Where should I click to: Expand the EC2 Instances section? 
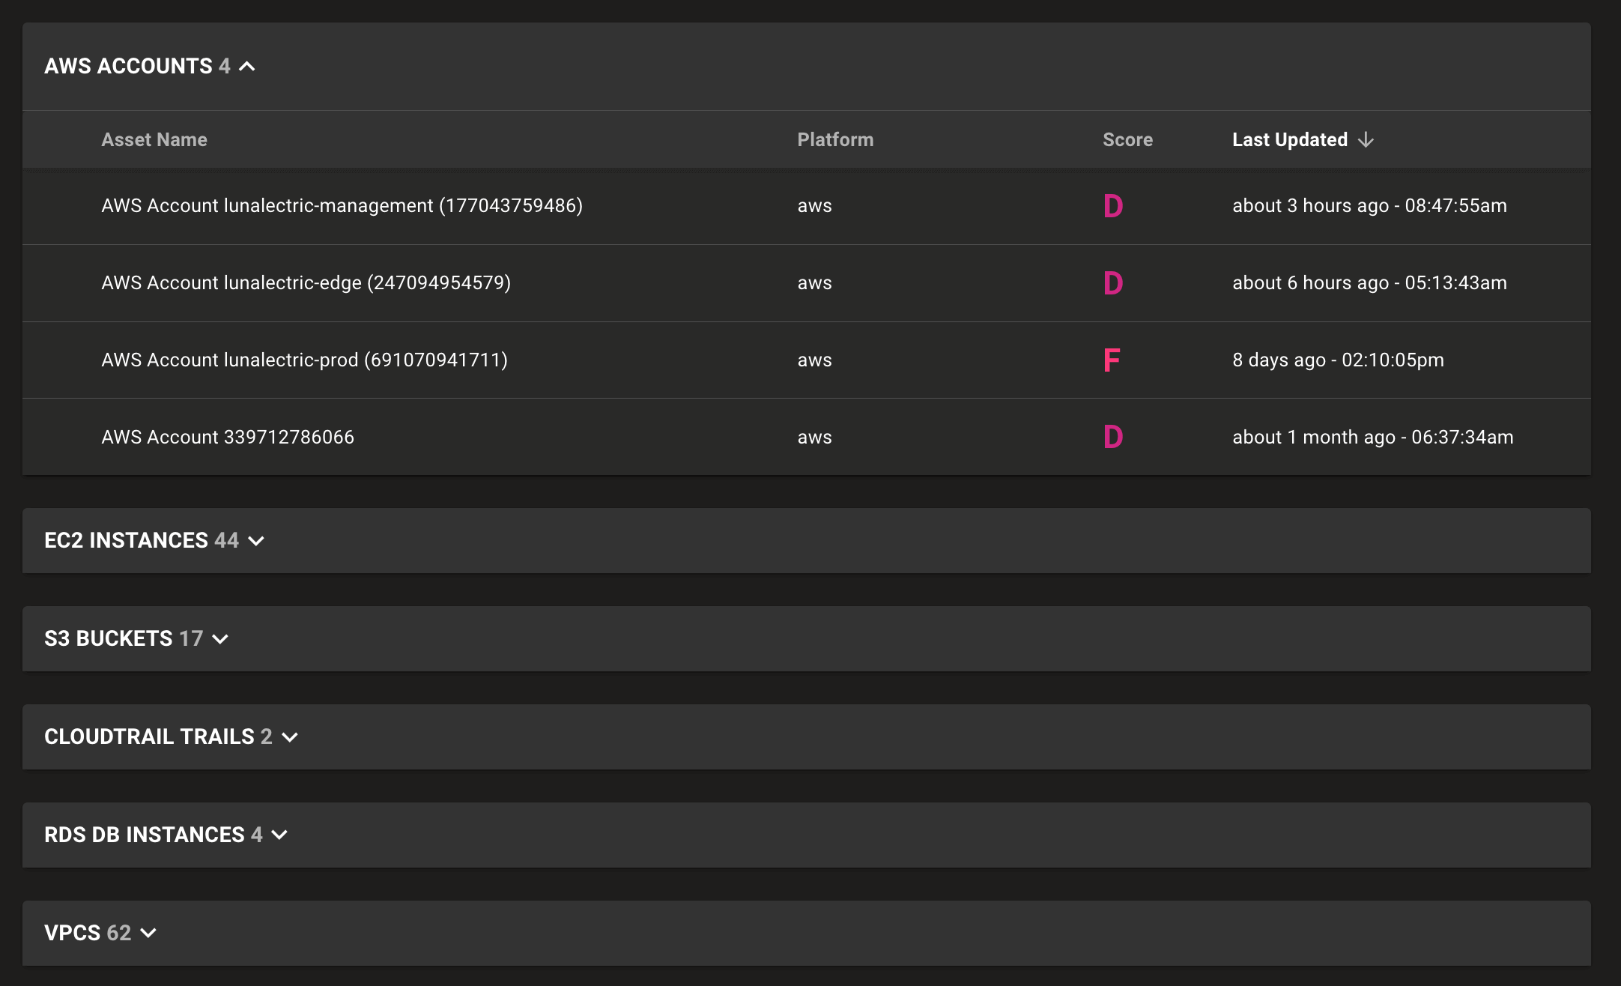pyautogui.click(x=257, y=540)
